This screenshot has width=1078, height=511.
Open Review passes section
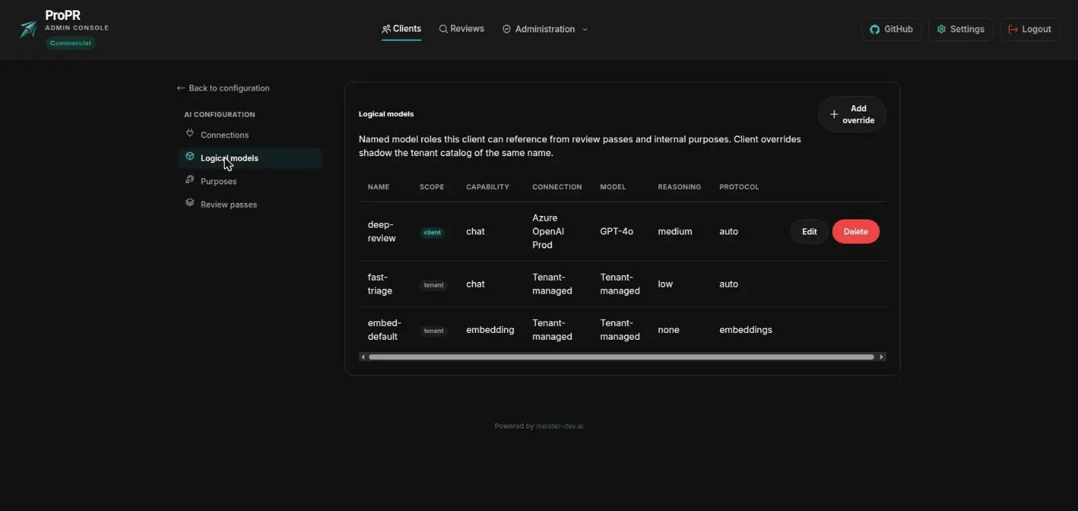point(249,204)
